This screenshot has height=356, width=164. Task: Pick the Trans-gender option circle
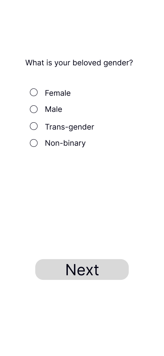tap(34, 126)
